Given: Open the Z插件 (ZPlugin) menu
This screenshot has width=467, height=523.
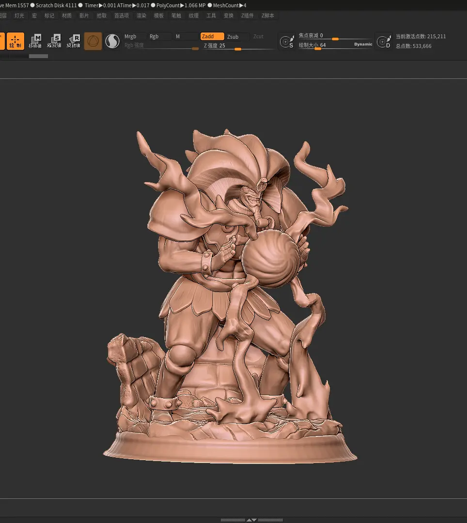Looking at the screenshot, I should 248,15.
